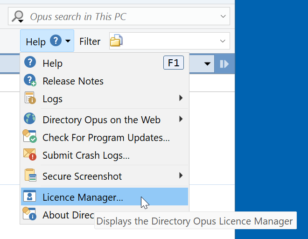Expand Secure Screenshot submenu arrow
The height and width of the screenshot is (239, 308).
tap(181, 176)
